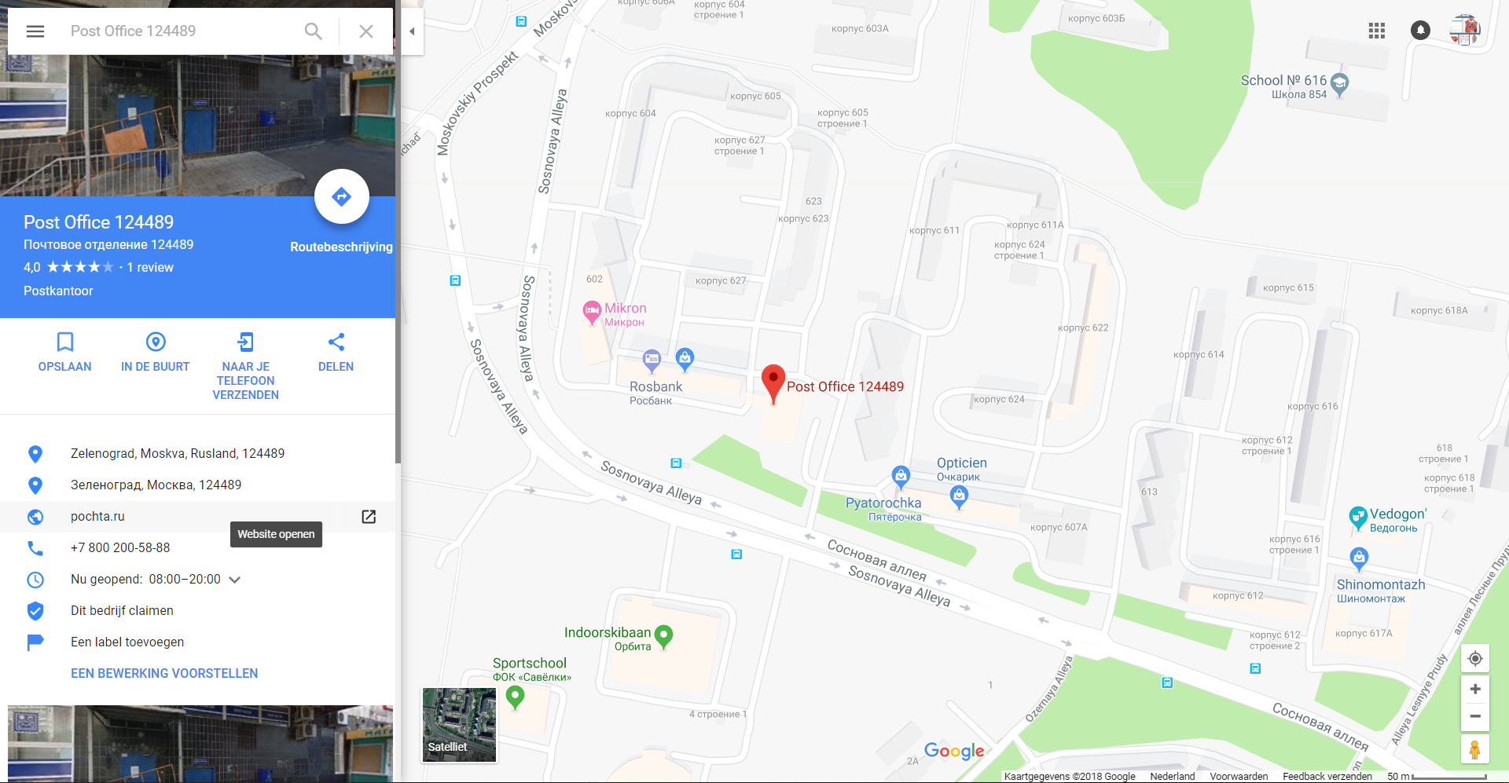Zoom out on the map
The image size is (1509, 783).
(1475, 716)
